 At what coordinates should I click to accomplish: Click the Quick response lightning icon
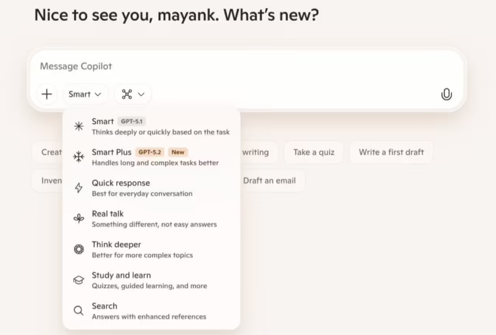click(79, 188)
